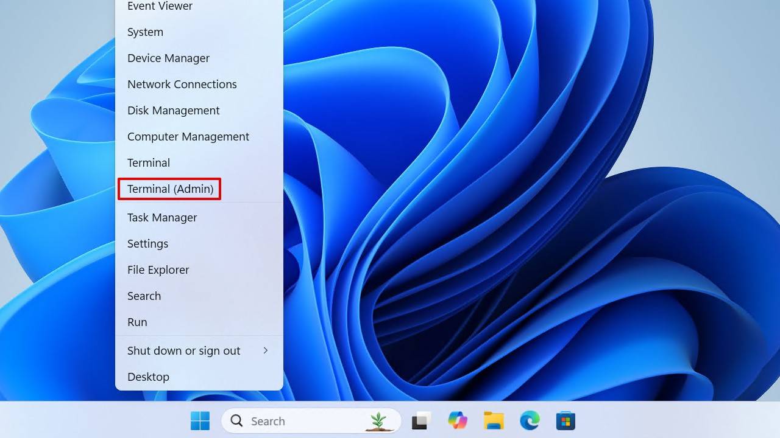Open Event Viewer menu item

coord(160,7)
